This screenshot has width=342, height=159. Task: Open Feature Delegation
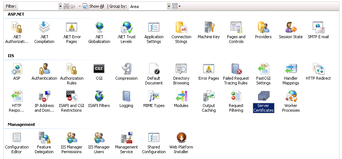pos(44,143)
